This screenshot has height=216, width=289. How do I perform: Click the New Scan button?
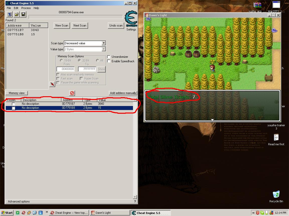62,25
